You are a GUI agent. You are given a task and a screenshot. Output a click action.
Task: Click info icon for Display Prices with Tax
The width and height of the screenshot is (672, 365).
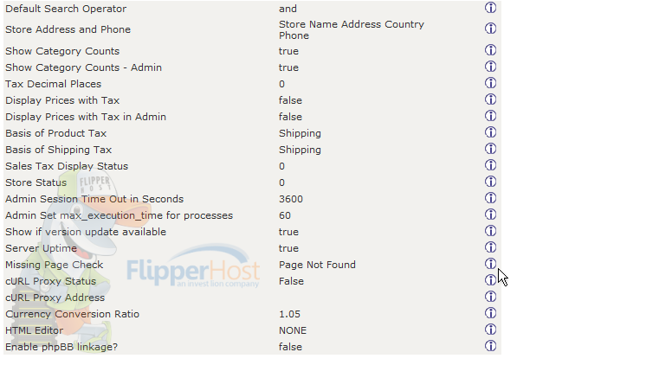pyautogui.click(x=490, y=99)
